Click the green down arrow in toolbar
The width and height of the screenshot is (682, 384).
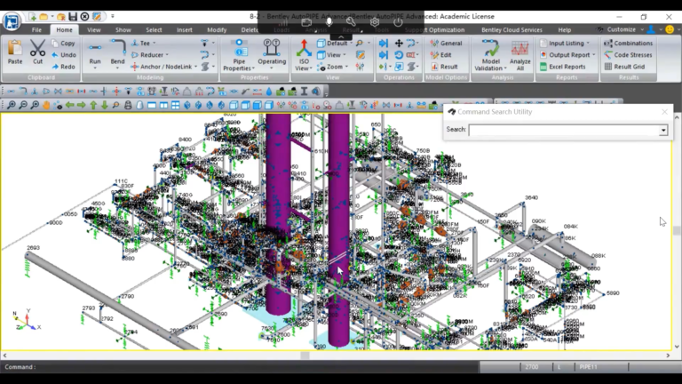(105, 106)
